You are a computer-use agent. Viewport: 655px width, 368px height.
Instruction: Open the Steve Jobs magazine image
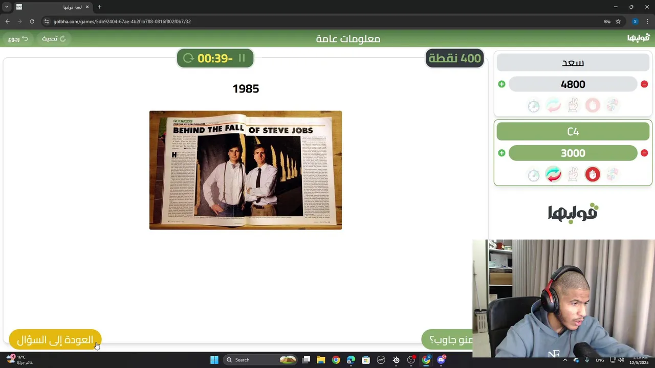(246, 170)
